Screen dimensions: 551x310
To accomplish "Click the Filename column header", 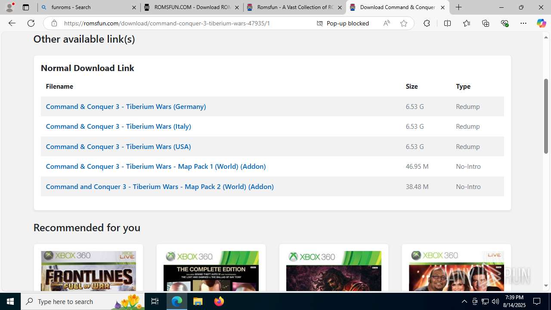I will tap(59, 86).
